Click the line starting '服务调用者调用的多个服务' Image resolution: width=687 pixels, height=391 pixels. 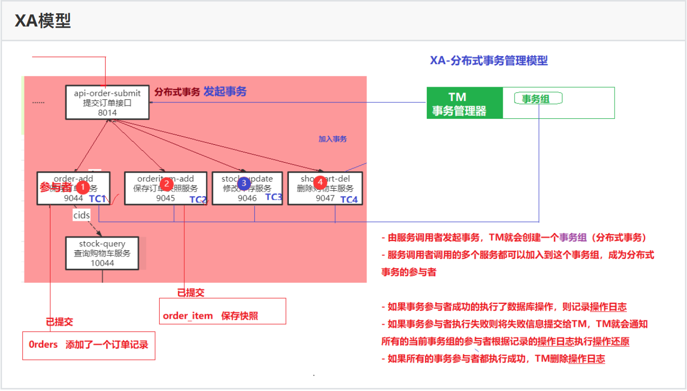coord(518,255)
